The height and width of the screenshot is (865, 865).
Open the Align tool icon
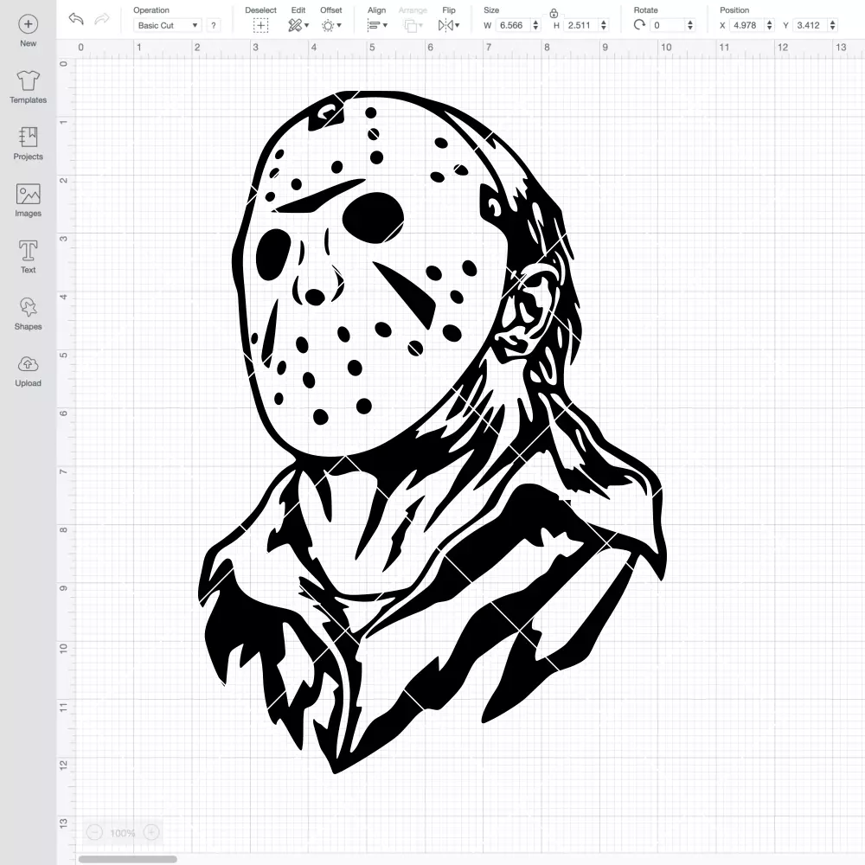click(x=374, y=25)
